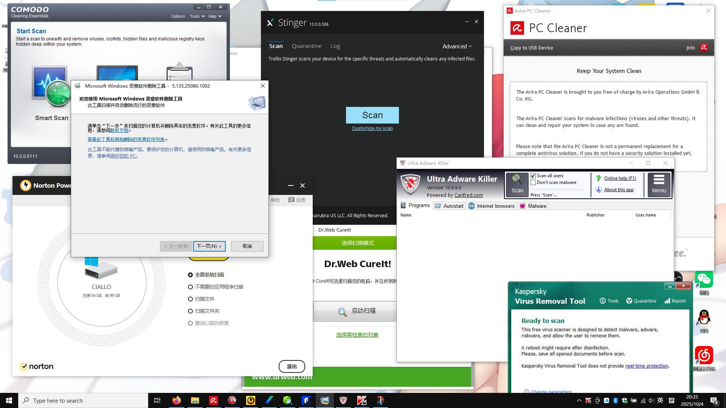Viewport: 726px width, 408px height.
Task: Open Kaspersky Report icon
Action: point(667,301)
